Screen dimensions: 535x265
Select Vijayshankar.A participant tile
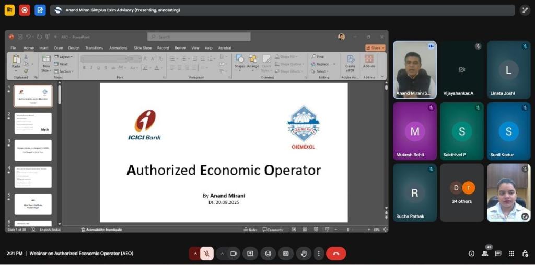(462, 70)
